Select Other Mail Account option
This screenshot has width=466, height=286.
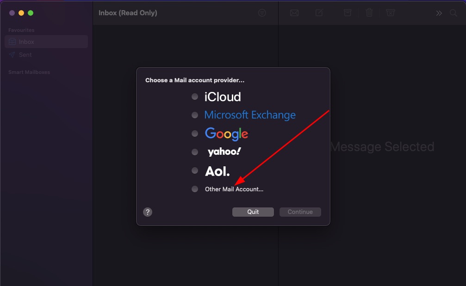(x=195, y=189)
